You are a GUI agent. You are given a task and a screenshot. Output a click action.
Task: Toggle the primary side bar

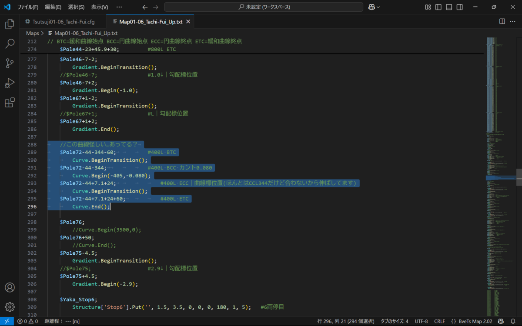click(x=438, y=7)
